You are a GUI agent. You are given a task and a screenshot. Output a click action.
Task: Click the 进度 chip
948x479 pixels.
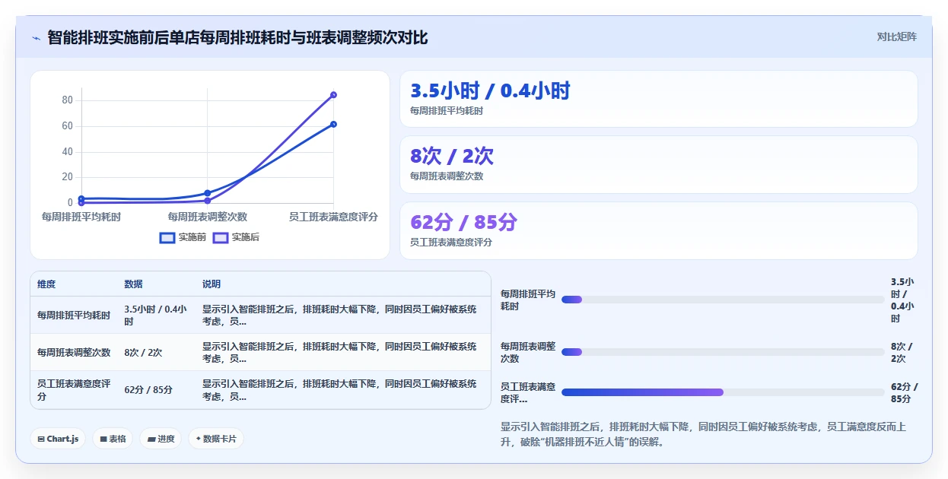(x=161, y=439)
